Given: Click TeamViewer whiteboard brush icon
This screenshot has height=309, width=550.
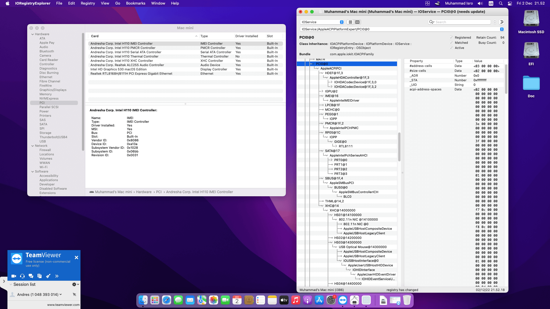Looking at the screenshot, I should [48, 276].
